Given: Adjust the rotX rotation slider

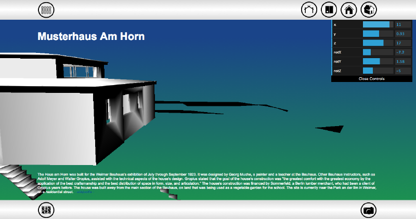Looking at the screenshot, I should pos(378,52).
